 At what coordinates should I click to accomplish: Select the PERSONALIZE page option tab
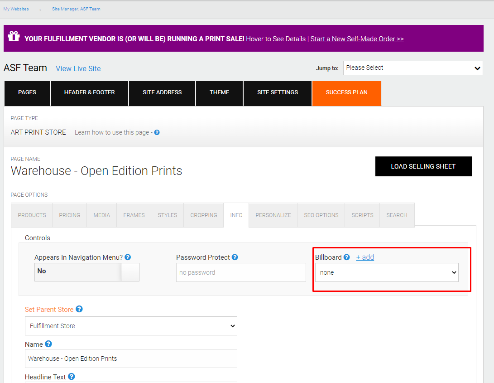(x=273, y=215)
